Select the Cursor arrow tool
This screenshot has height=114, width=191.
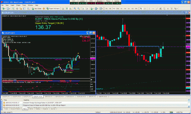(141, 9)
